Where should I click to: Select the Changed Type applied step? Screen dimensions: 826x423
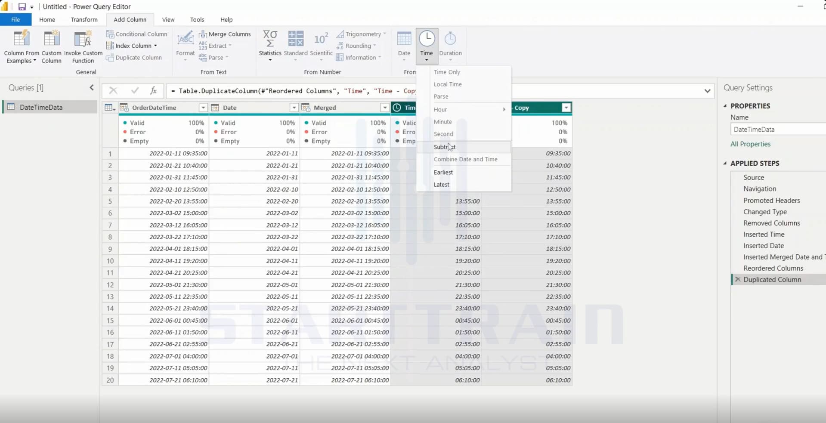click(765, 212)
